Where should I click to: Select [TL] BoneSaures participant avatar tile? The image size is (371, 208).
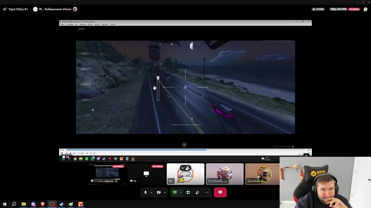click(225, 174)
